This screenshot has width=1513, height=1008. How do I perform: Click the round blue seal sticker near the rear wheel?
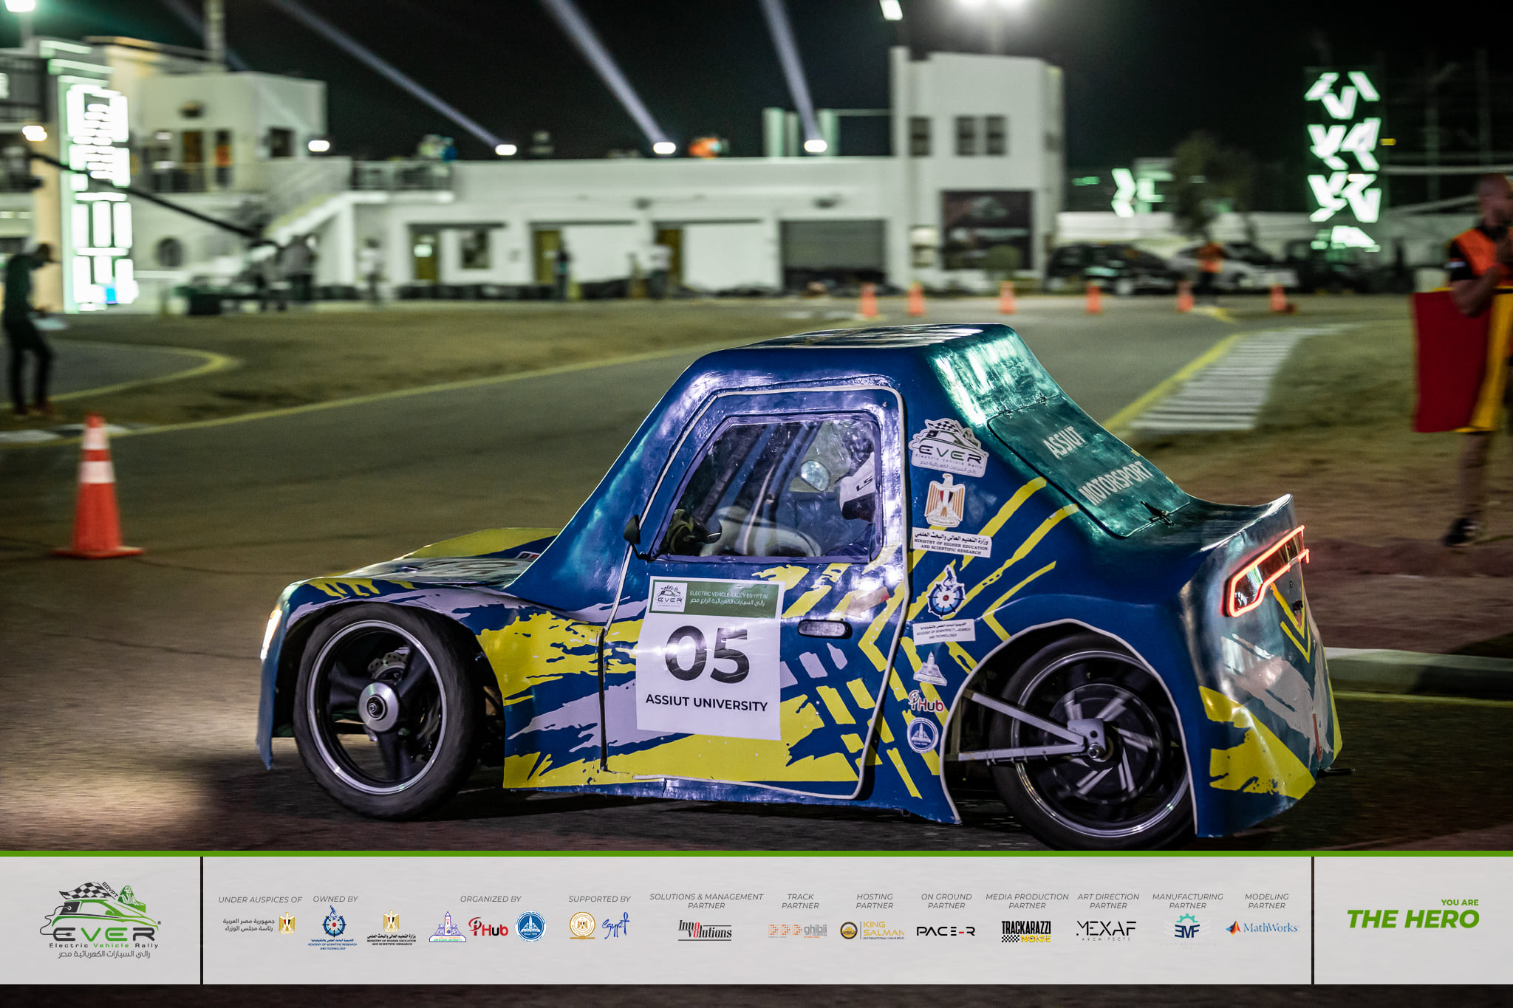pyautogui.click(x=923, y=735)
